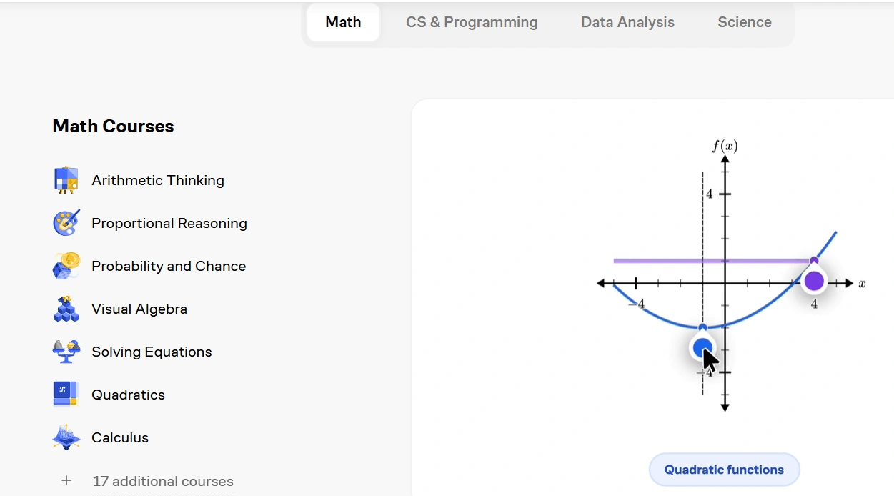This screenshot has height=496, width=894.
Task: Click the Quadratics course icon
Action: 66,395
